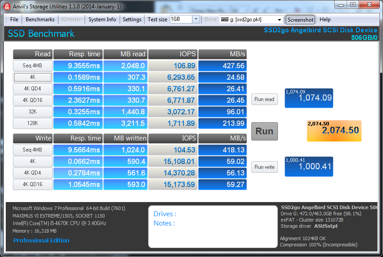
Task: Select the Seq 4MB read test
Action: pos(33,66)
